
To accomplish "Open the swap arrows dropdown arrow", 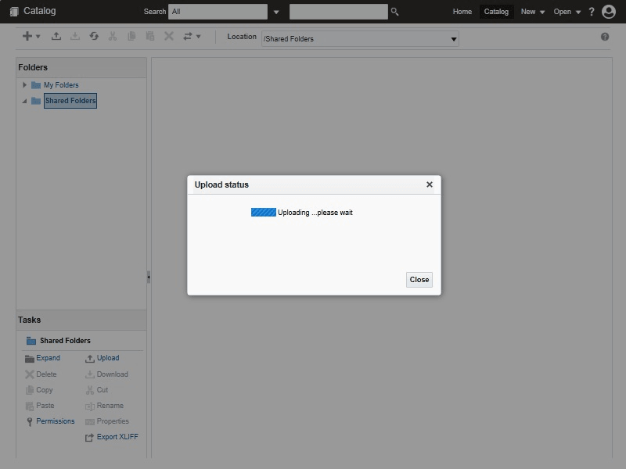I will coord(198,36).
